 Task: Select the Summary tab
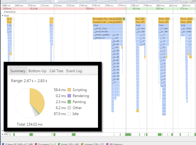(x=18, y=71)
